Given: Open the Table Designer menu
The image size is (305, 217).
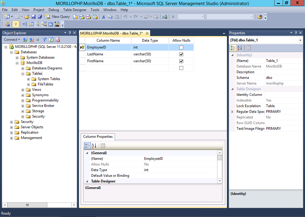Looking at the screenshot, I should click(75, 10).
